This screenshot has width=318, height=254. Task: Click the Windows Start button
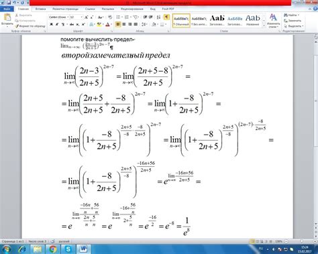7,249
